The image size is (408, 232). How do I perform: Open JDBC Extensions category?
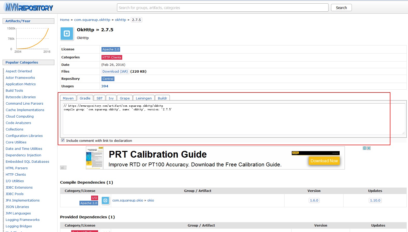coord(19,188)
